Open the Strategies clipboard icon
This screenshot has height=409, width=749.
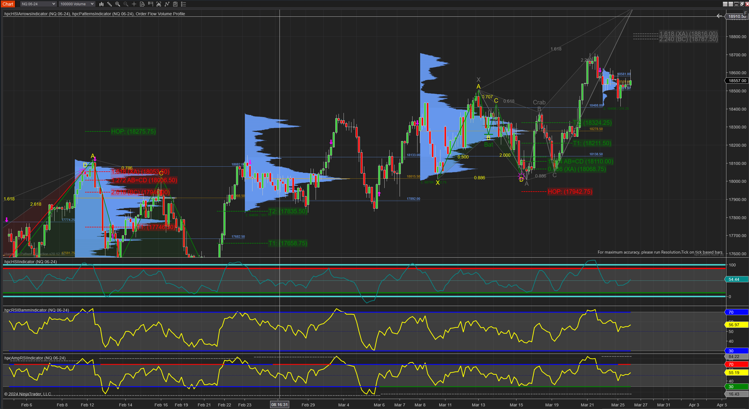(x=175, y=4)
